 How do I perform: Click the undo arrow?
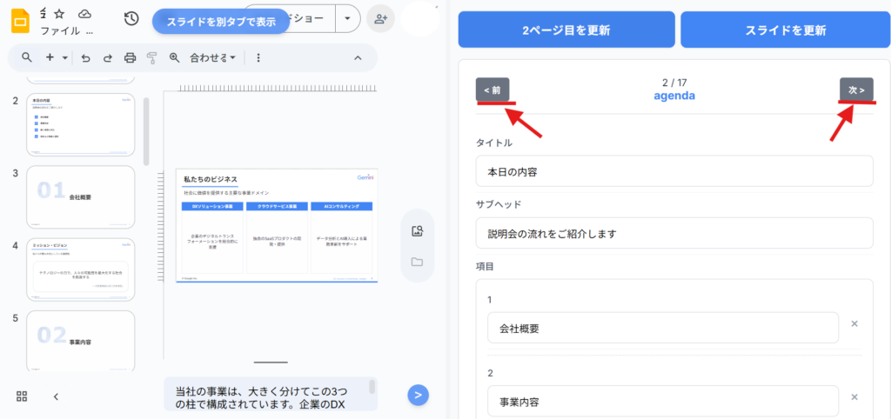click(x=85, y=57)
